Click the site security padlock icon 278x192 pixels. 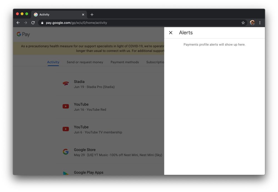click(x=42, y=23)
